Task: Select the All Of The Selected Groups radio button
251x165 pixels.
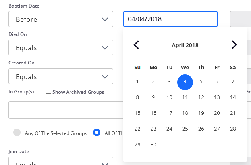Action: coord(96,133)
